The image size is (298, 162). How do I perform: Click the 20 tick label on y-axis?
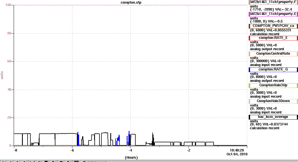click(9, 118)
